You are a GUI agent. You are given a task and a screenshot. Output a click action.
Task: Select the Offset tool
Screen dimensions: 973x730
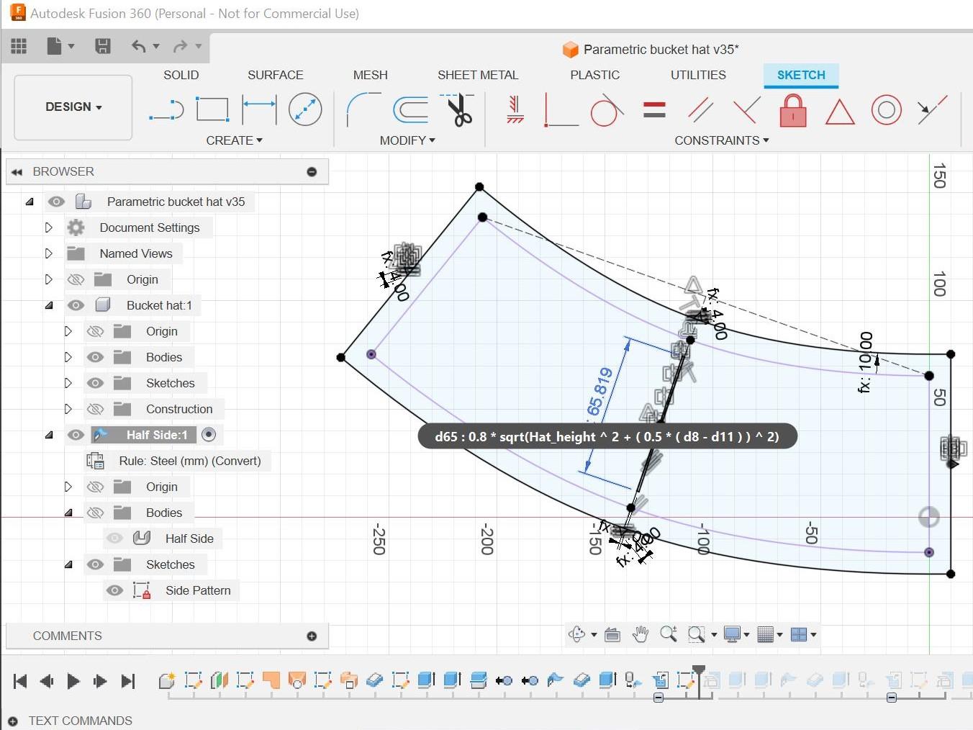411,110
